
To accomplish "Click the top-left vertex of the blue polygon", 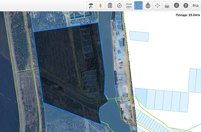I will click(x=33, y=32).
